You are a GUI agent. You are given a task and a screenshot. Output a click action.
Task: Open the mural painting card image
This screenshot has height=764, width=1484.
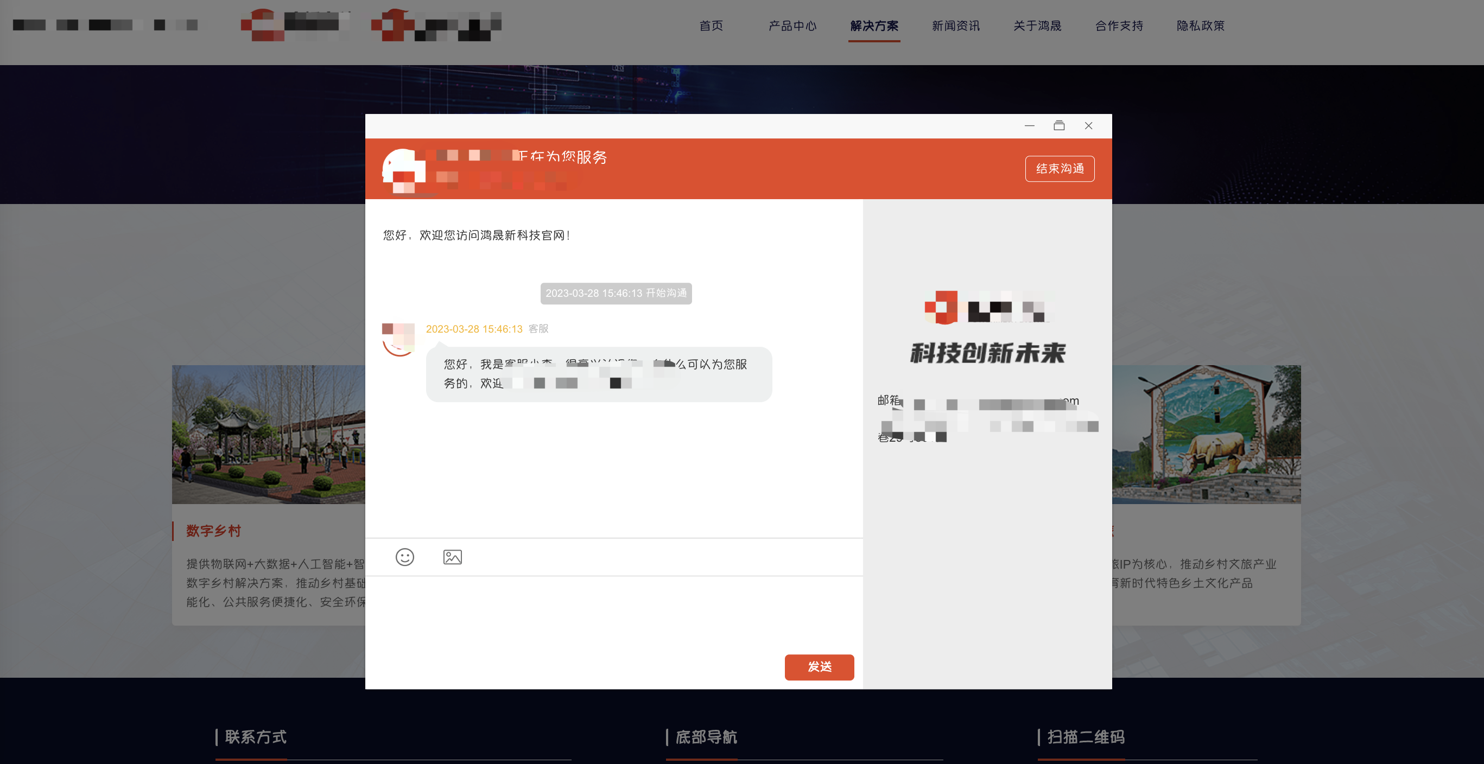[x=1206, y=434]
